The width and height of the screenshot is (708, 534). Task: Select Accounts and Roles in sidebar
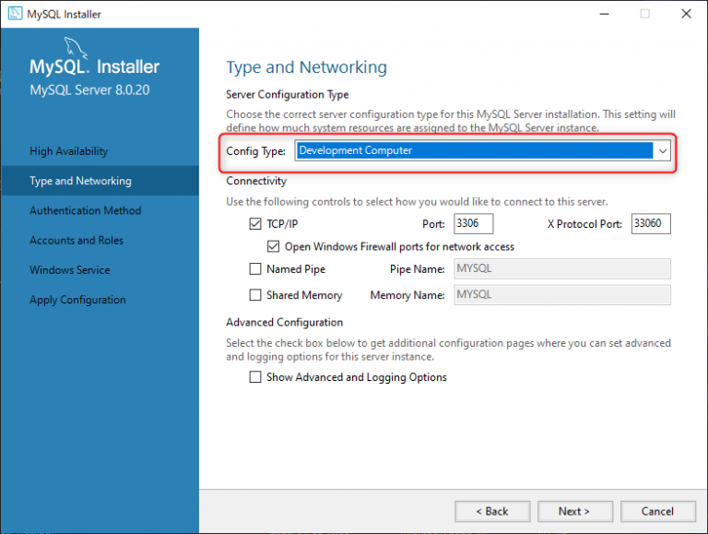pyautogui.click(x=77, y=241)
